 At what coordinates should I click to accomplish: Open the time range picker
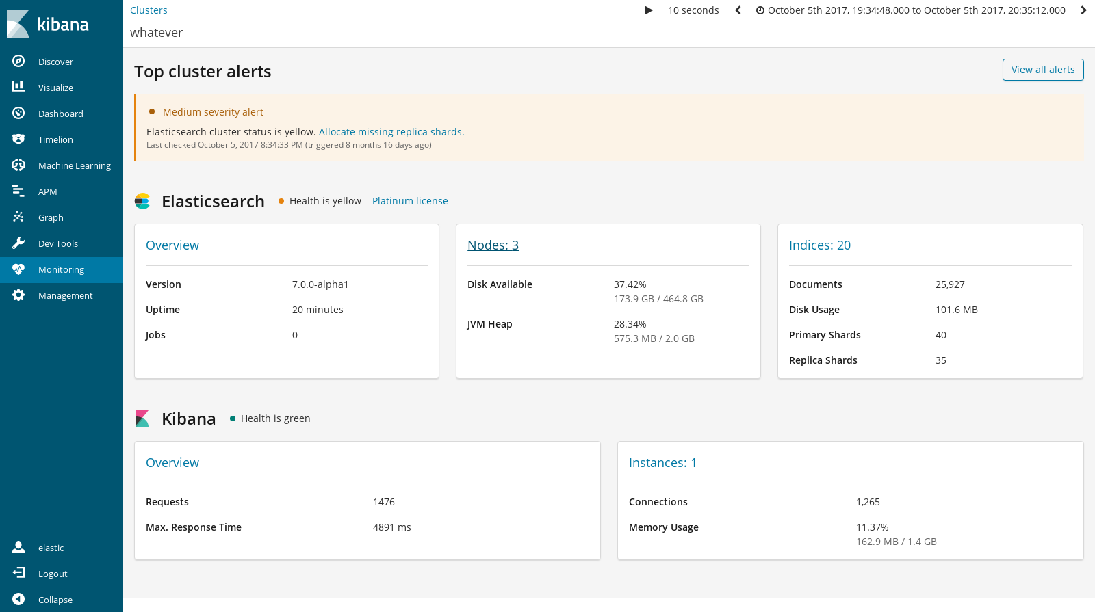point(911,10)
